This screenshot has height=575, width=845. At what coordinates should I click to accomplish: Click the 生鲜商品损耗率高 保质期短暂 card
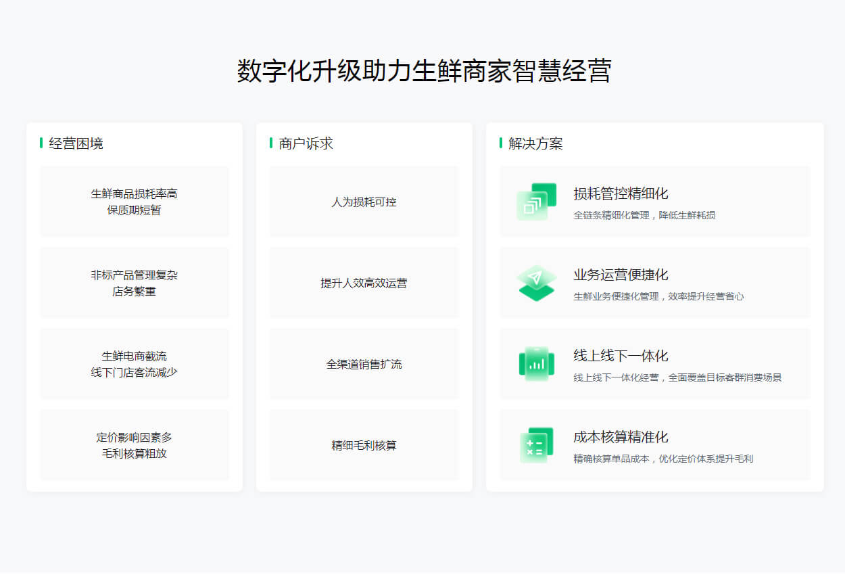pyautogui.click(x=135, y=202)
